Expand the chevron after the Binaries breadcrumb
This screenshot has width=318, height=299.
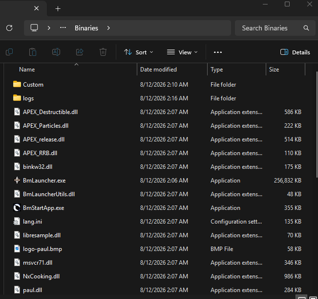pos(108,28)
